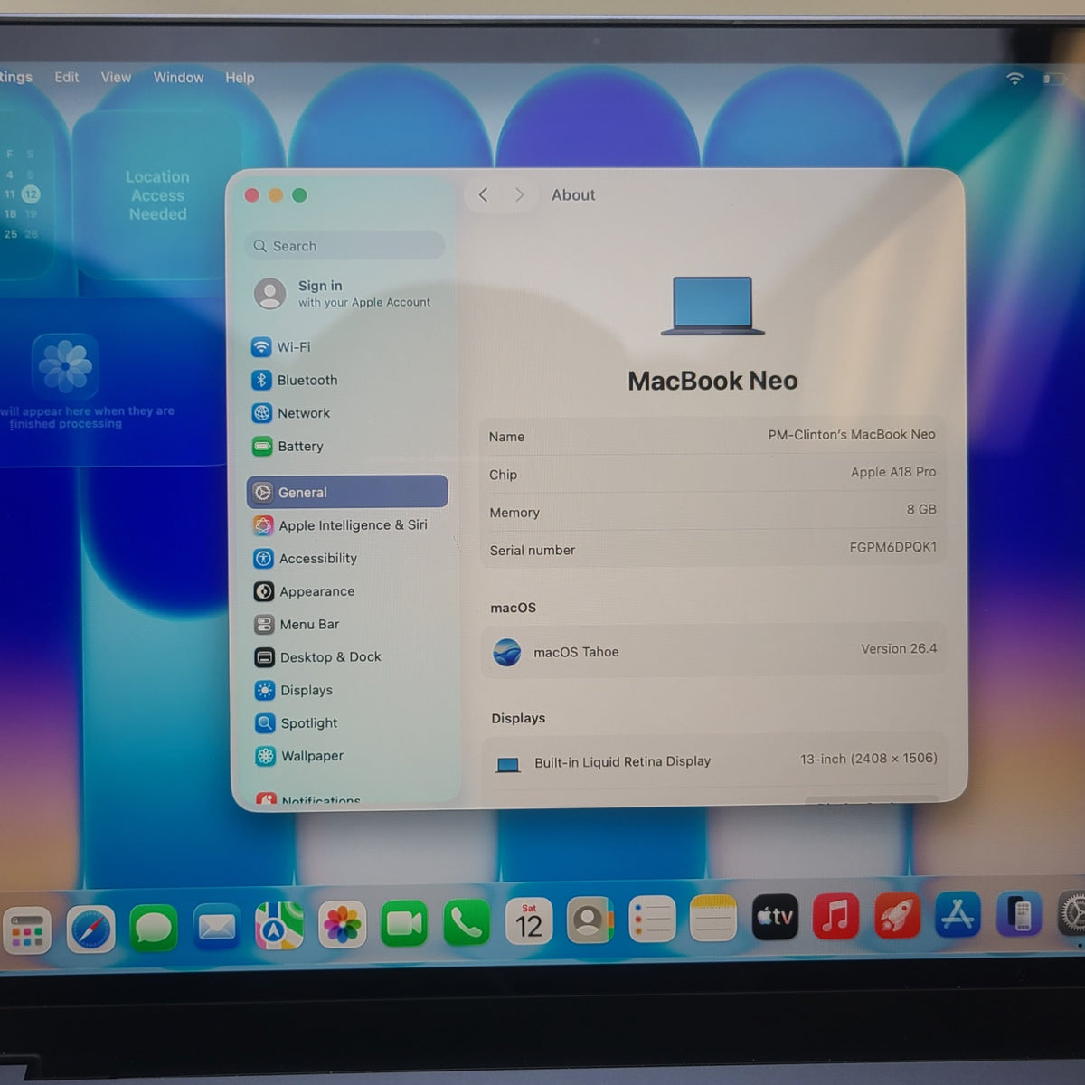Go back using the back chevron
Screen dimensions: 1085x1085
(x=484, y=194)
